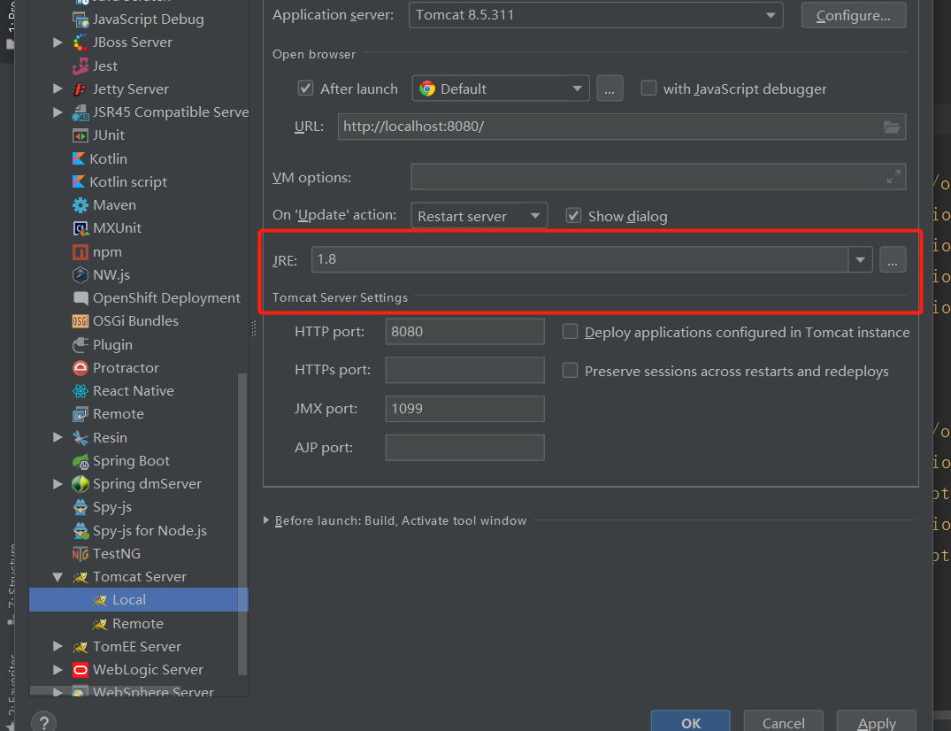Click the NW.js icon
951x731 pixels.
pos(80,275)
